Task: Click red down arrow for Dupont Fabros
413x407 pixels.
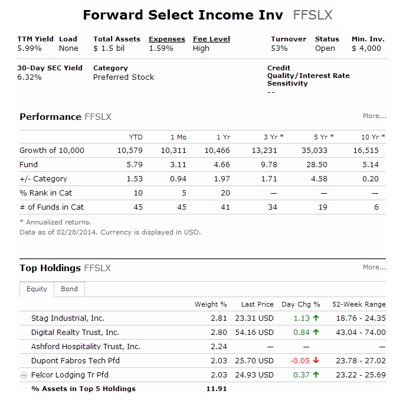Action: click(x=316, y=360)
